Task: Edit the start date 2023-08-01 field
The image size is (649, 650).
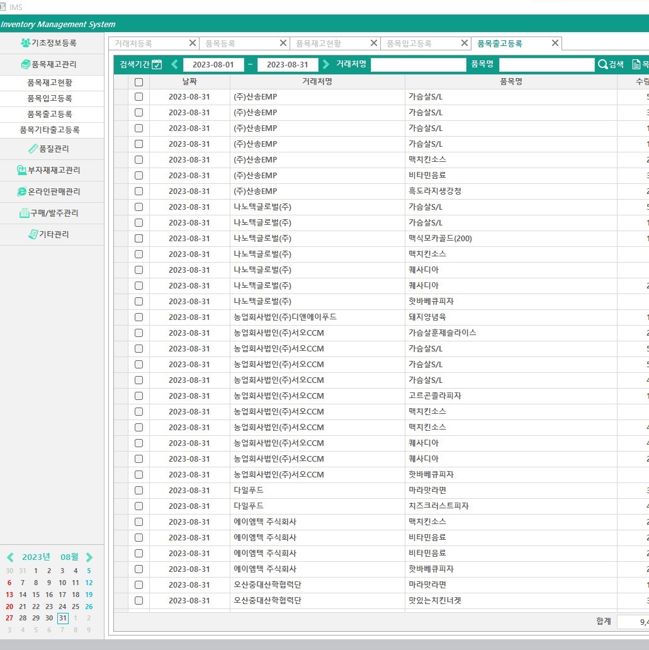Action: (x=213, y=65)
